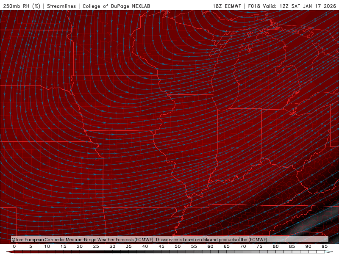This screenshot has width=339, height=254.
Task: Click the colorbar tick label "95"
Action: (x=325, y=246)
